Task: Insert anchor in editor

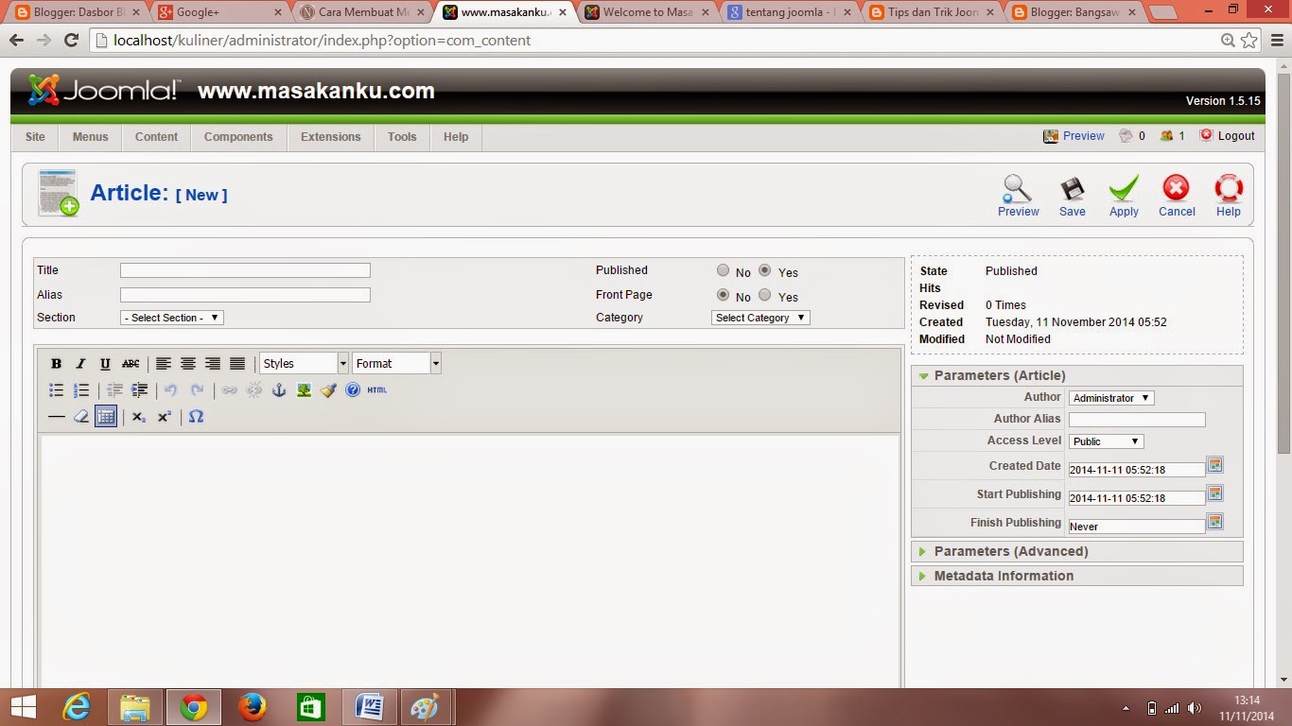Action: 279,389
